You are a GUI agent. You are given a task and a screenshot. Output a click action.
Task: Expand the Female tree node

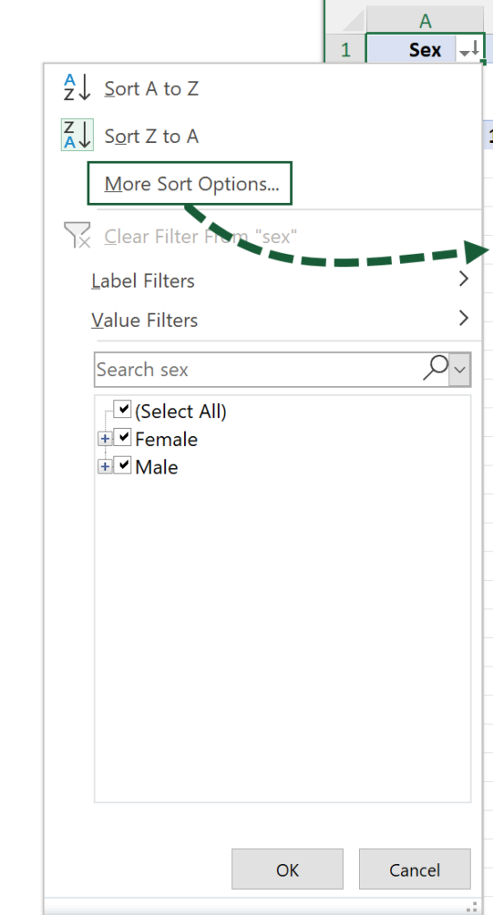(x=105, y=439)
